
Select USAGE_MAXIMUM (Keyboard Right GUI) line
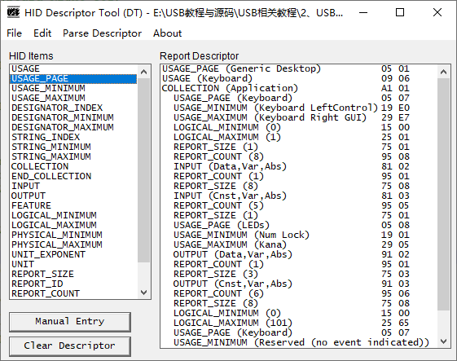(299, 118)
